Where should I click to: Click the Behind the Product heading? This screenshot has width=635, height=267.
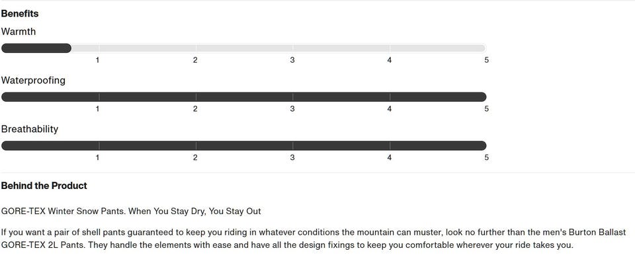[x=44, y=186]
